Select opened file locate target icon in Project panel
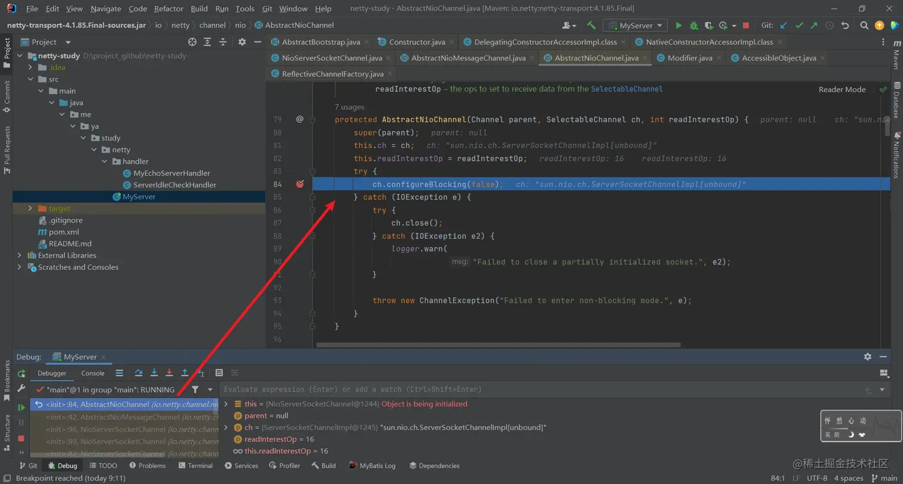 pos(192,42)
